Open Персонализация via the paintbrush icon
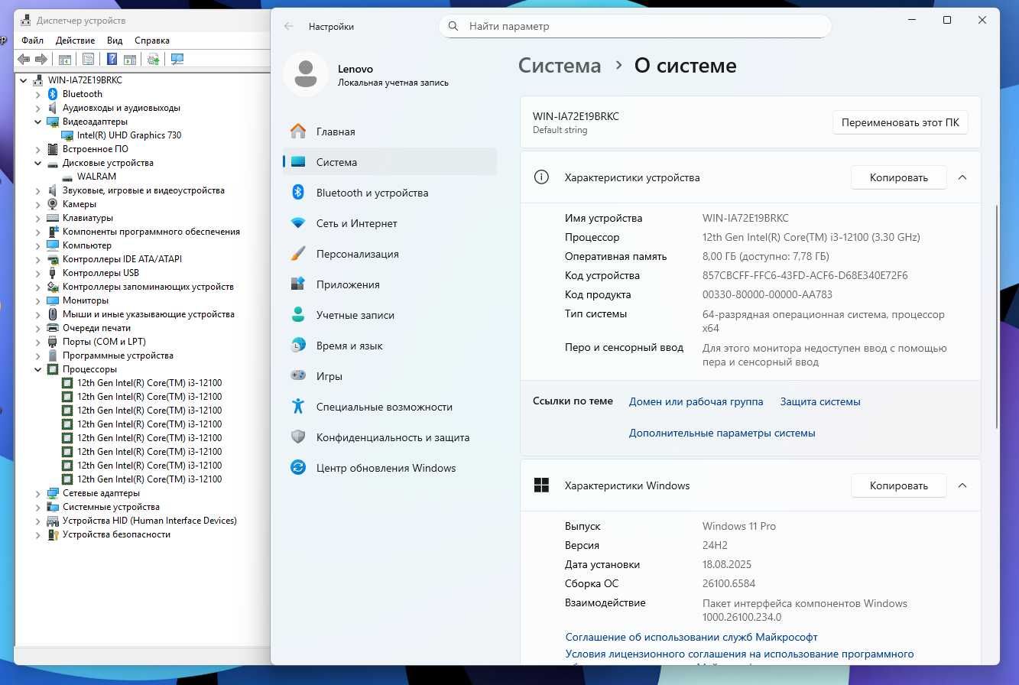This screenshot has width=1019, height=685. coord(298,254)
